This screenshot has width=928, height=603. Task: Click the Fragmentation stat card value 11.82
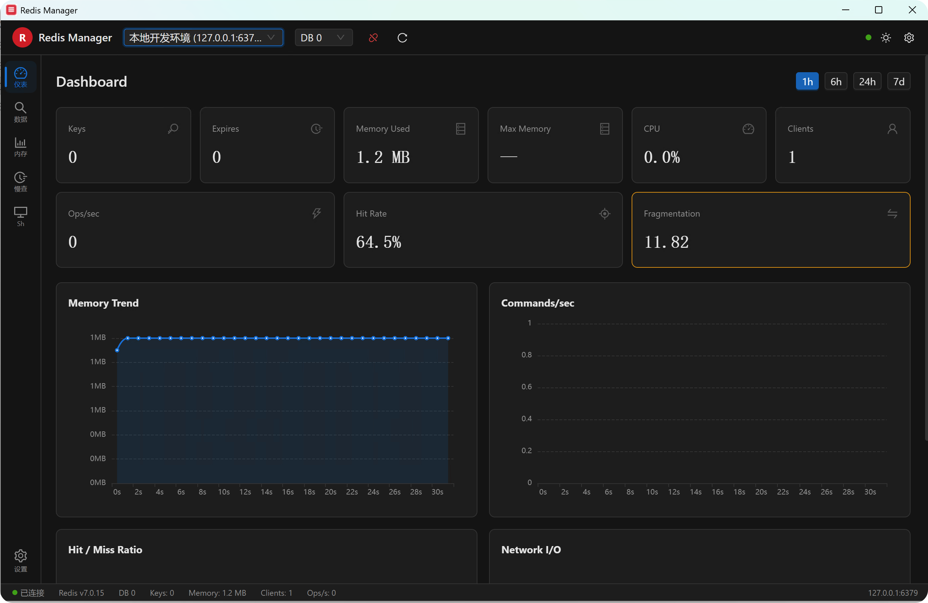point(666,242)
